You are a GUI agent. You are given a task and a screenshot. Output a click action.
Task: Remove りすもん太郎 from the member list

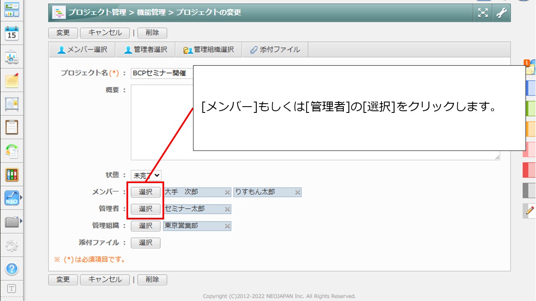(x=298, y=192)
